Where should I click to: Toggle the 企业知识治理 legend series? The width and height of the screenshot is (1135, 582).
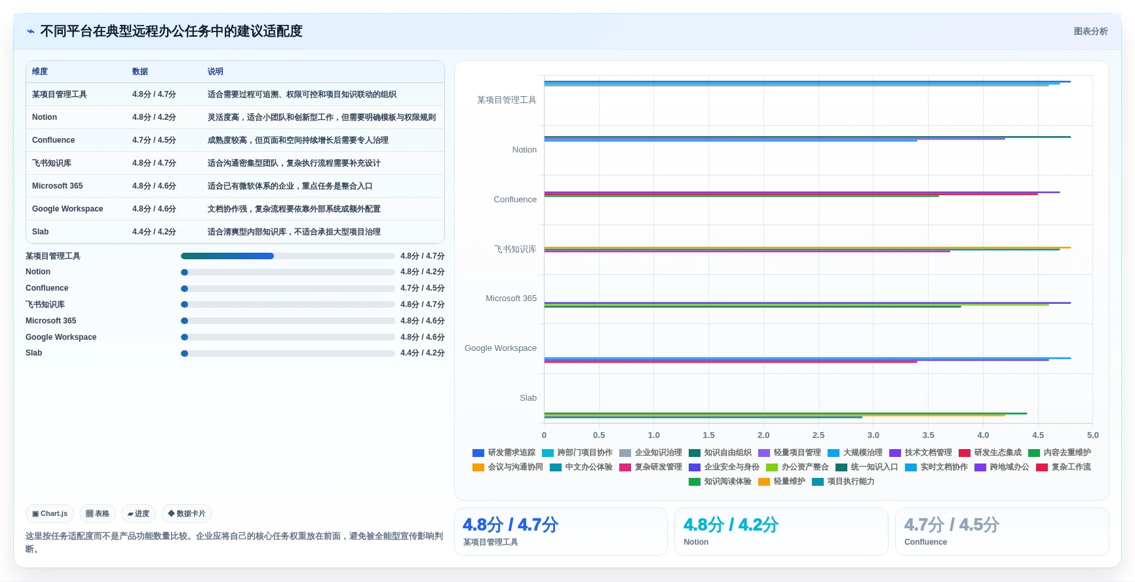(651, 452)
